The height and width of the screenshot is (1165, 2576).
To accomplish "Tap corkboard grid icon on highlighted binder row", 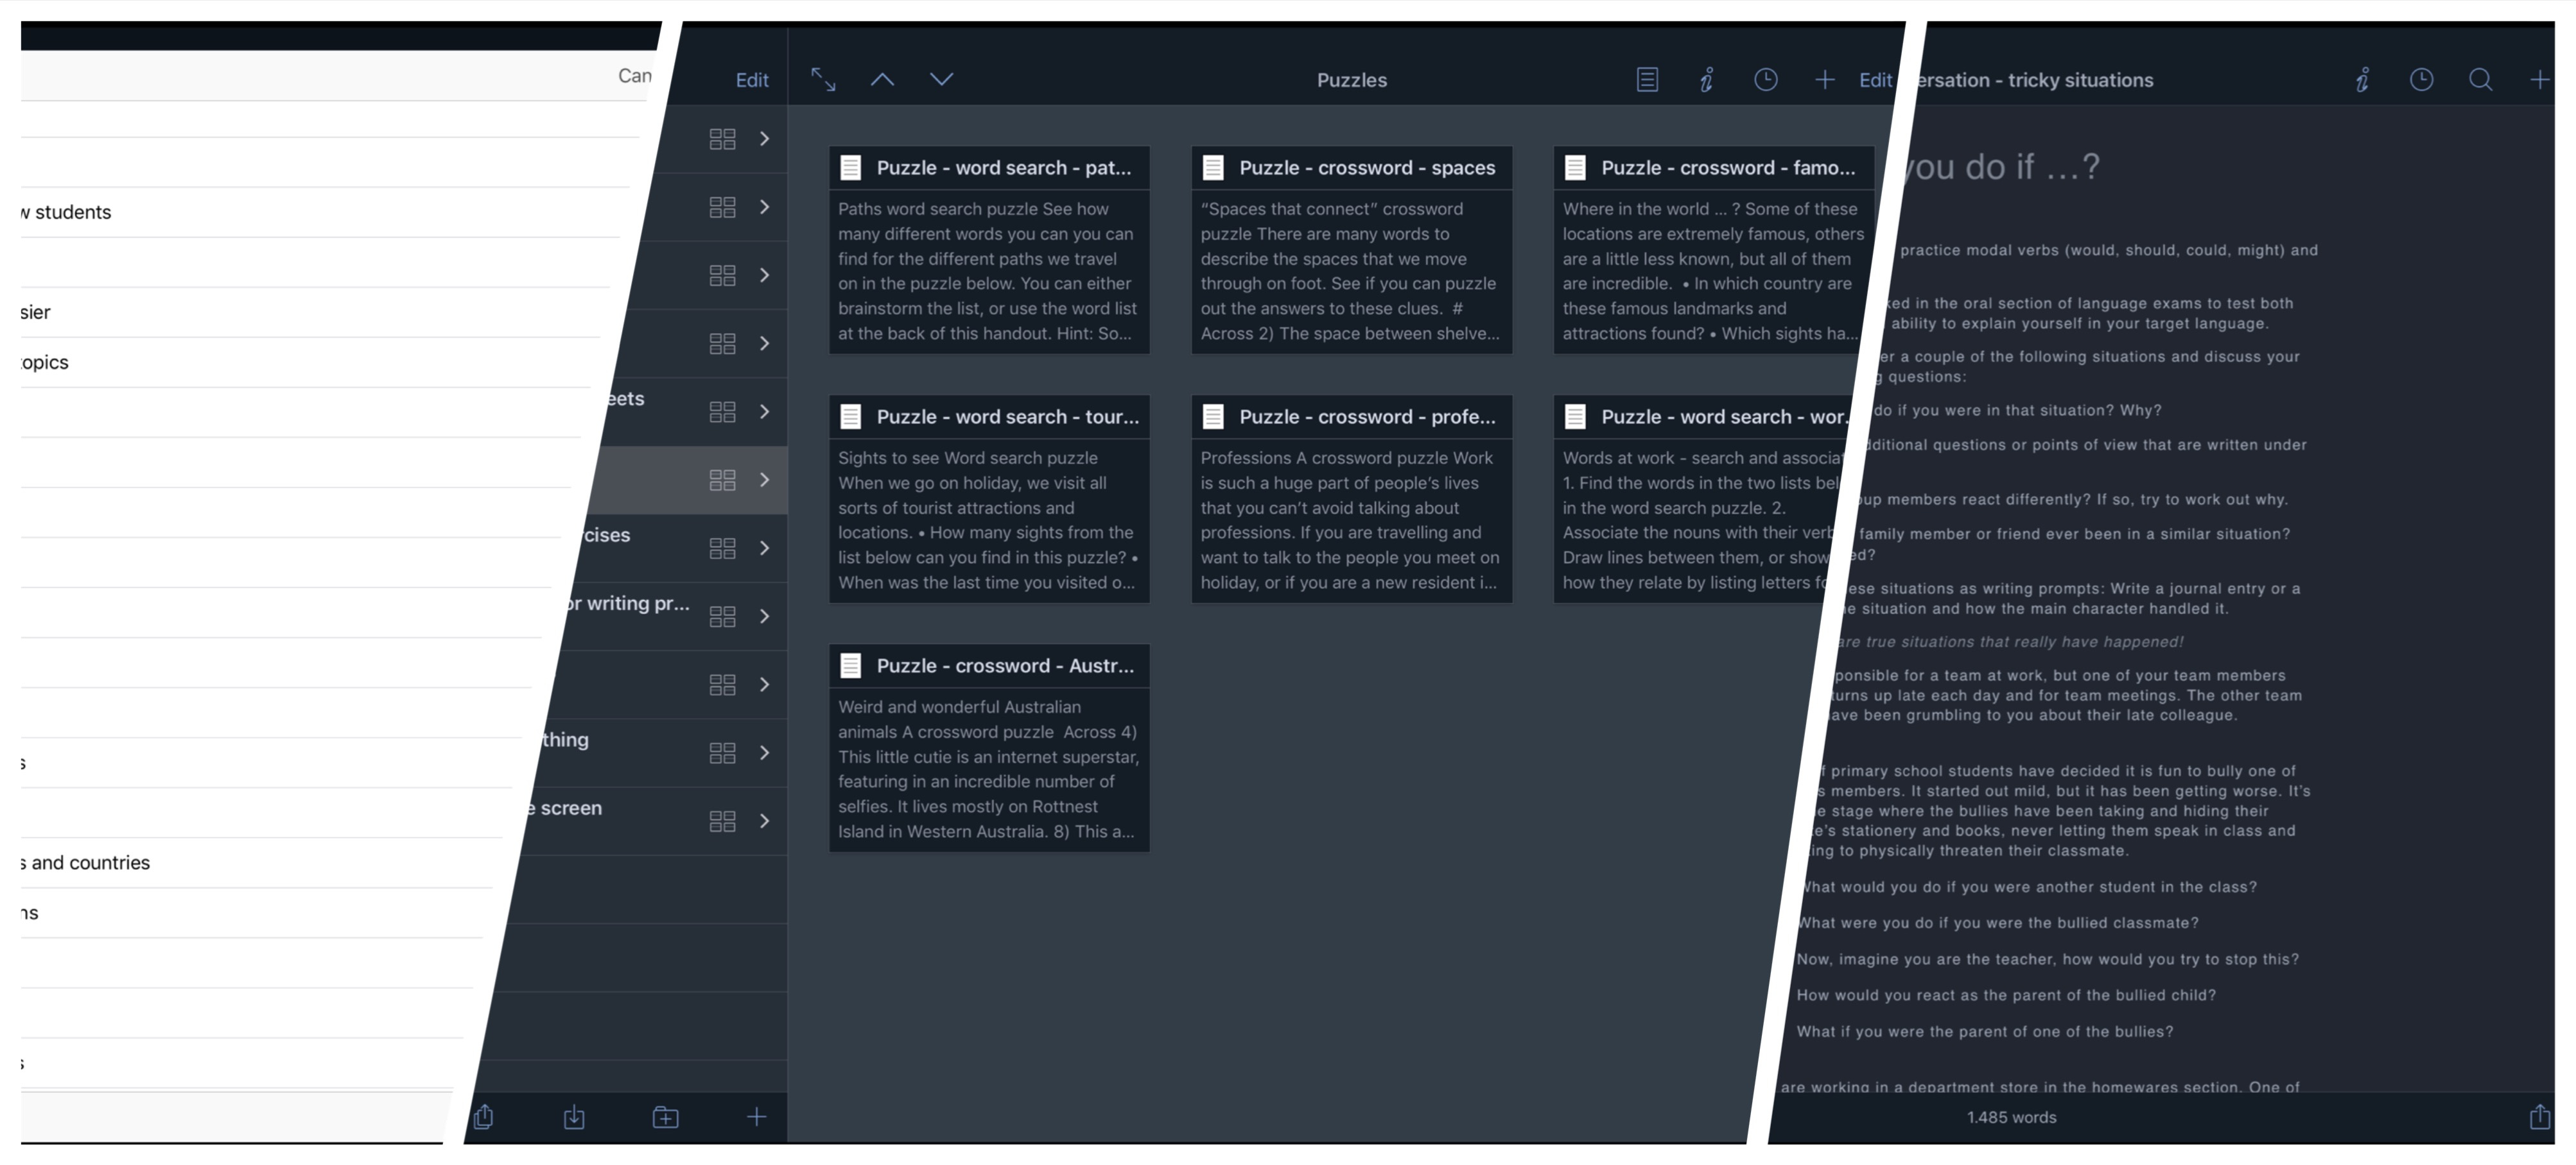I will coord(722,480).
